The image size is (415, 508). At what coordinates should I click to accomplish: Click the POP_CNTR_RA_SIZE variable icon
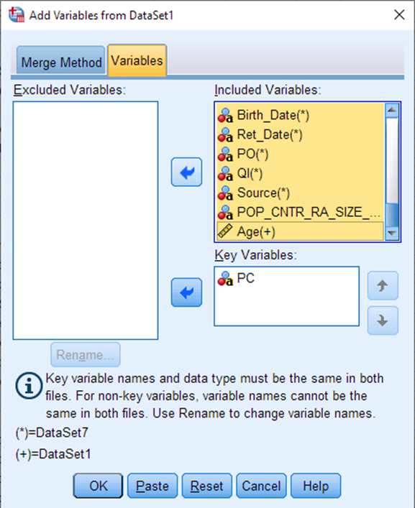[225, 213]
